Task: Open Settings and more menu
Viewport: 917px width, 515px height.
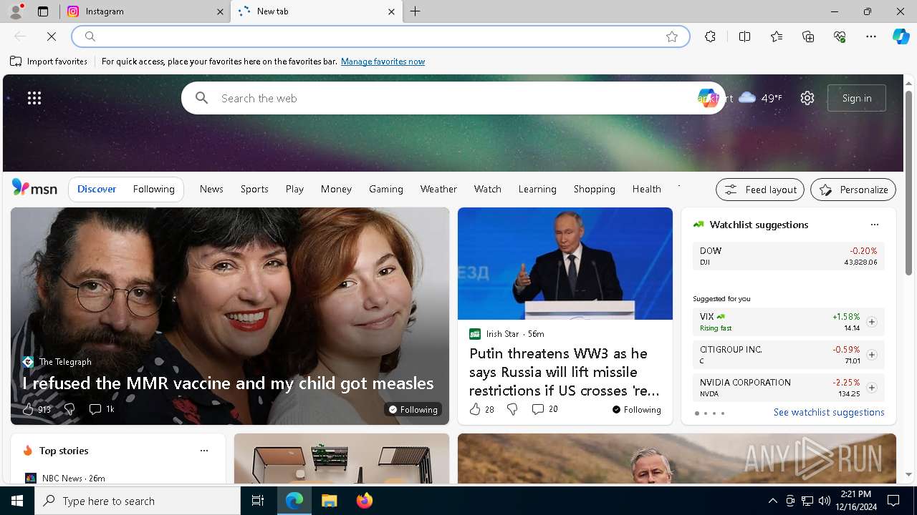Action: [871, 36]
